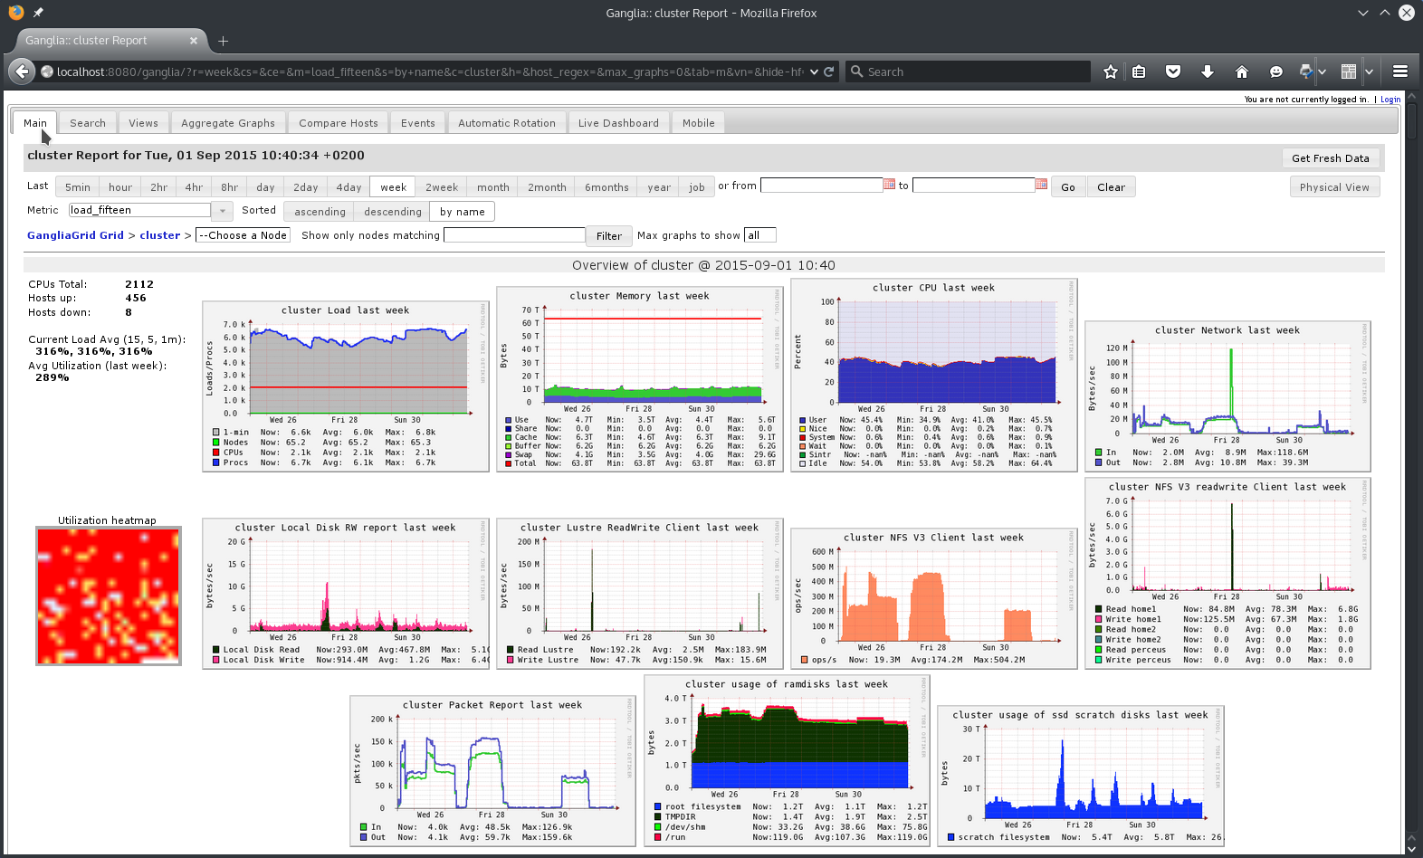Focus the from date input field
1423x858 pixels.
(x=821, y=186)
